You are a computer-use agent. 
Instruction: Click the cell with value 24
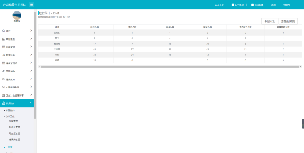[x=132, y=55]
